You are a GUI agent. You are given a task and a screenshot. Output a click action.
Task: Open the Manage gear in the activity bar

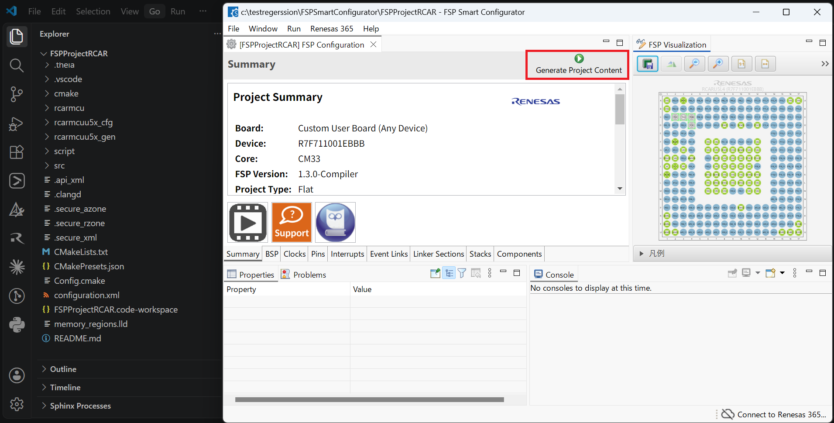[x=17, y=404]
